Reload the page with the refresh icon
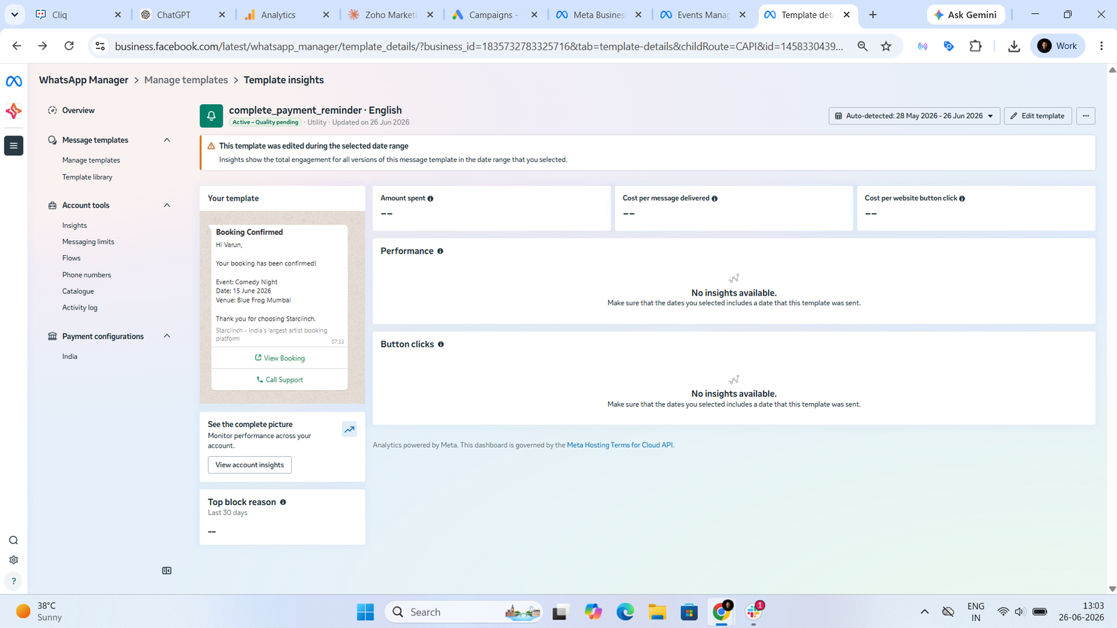The width and height of the screenshot is (1117, 628). [69, 46]
